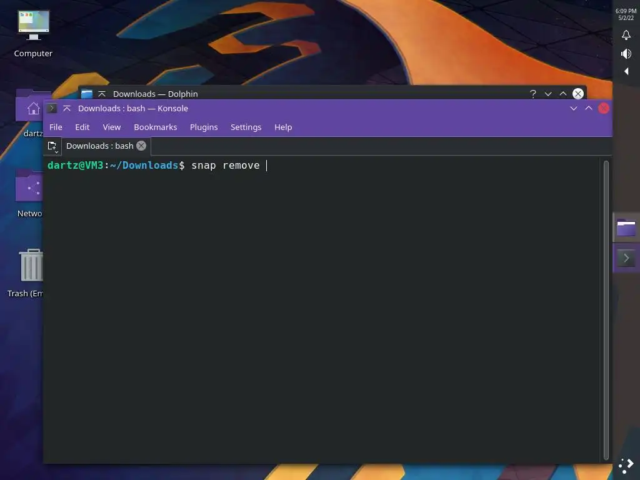Image resolution: width=640 pixels, height=480 pixels.
Task: Maximize the Dolphin window
Action: pos(563,94)
